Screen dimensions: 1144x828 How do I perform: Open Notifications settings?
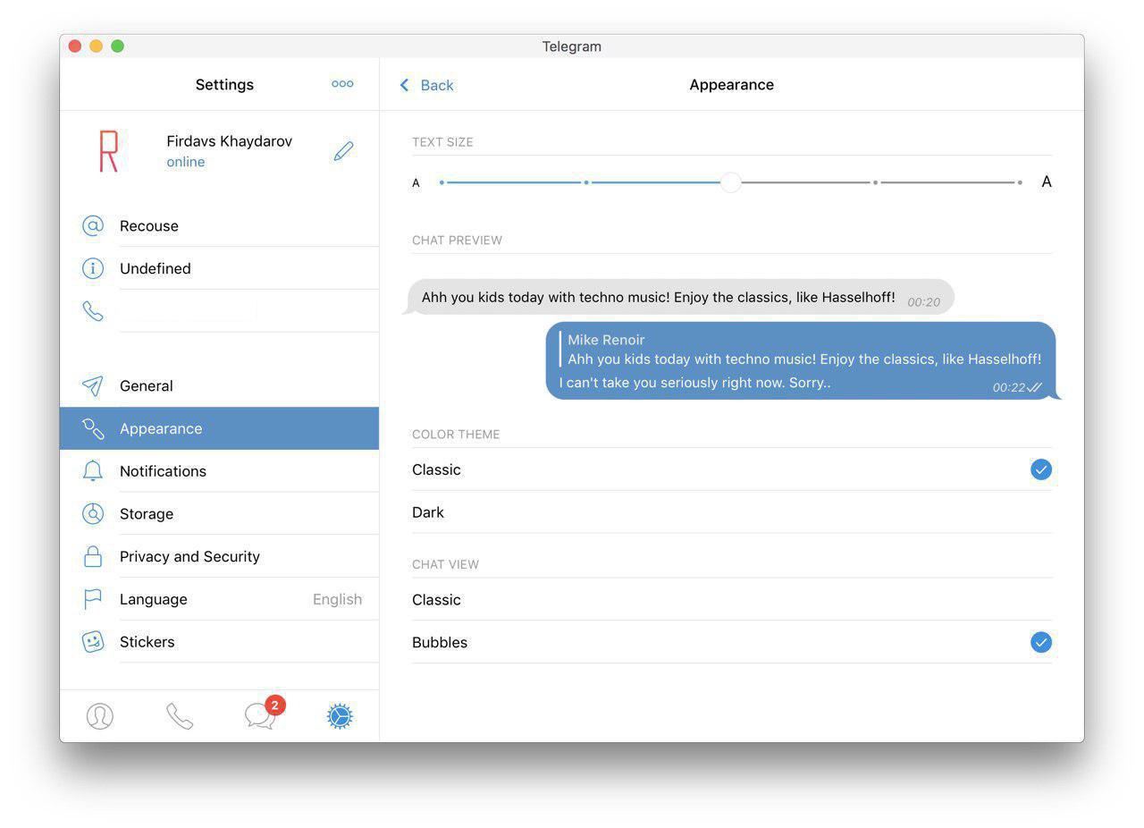point(219,471)
